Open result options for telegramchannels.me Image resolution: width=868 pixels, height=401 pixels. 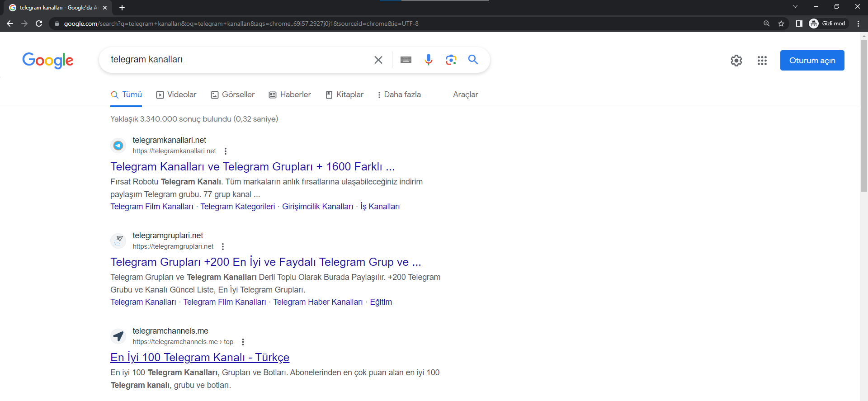click(243, 342)
